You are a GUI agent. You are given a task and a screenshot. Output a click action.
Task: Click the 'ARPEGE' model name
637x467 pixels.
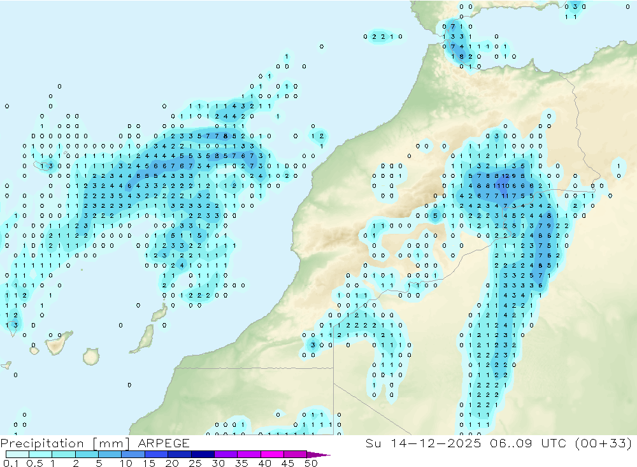pos(164,443)
